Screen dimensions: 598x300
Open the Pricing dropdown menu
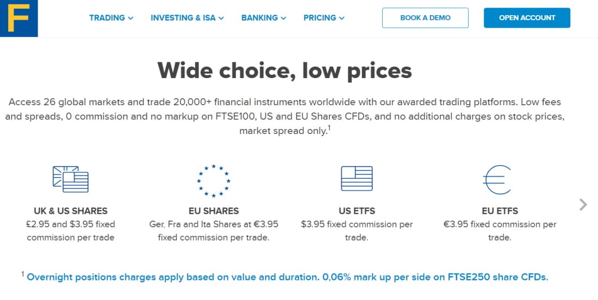pos(324,18)
